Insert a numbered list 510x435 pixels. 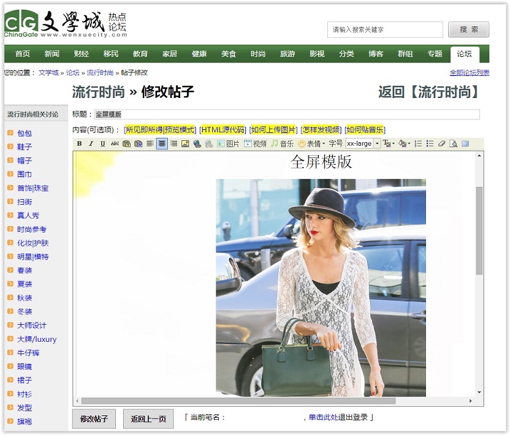click(418, 144)
